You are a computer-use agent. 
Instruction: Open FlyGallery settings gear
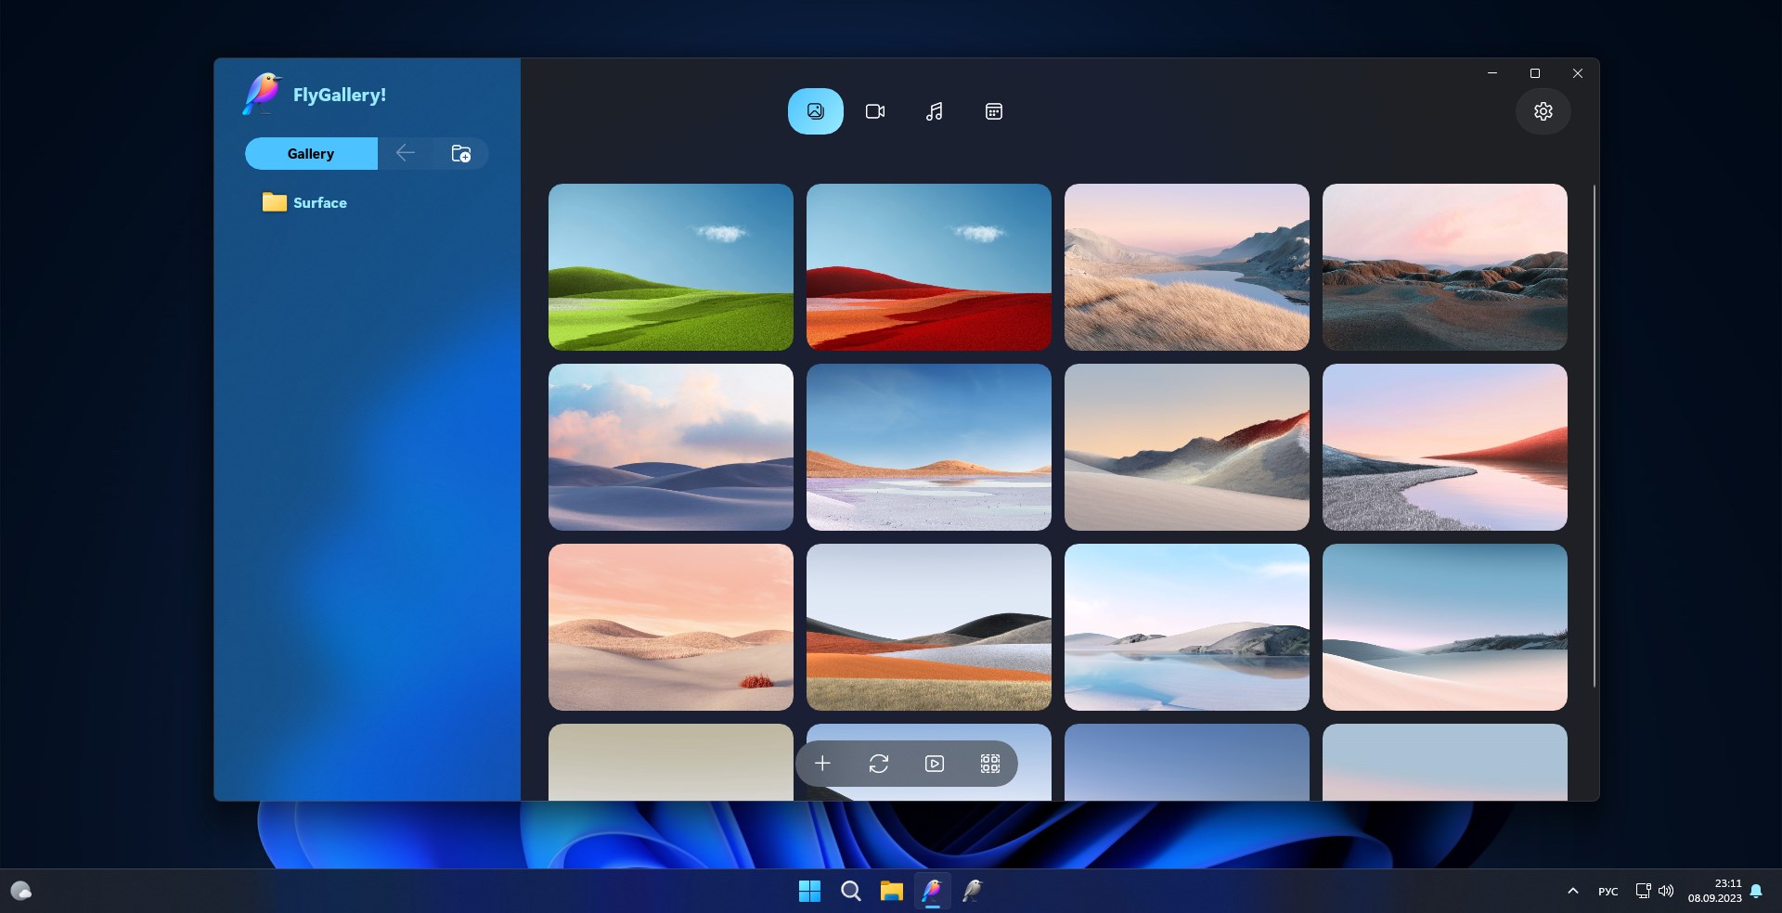(x=1543, y=111)
